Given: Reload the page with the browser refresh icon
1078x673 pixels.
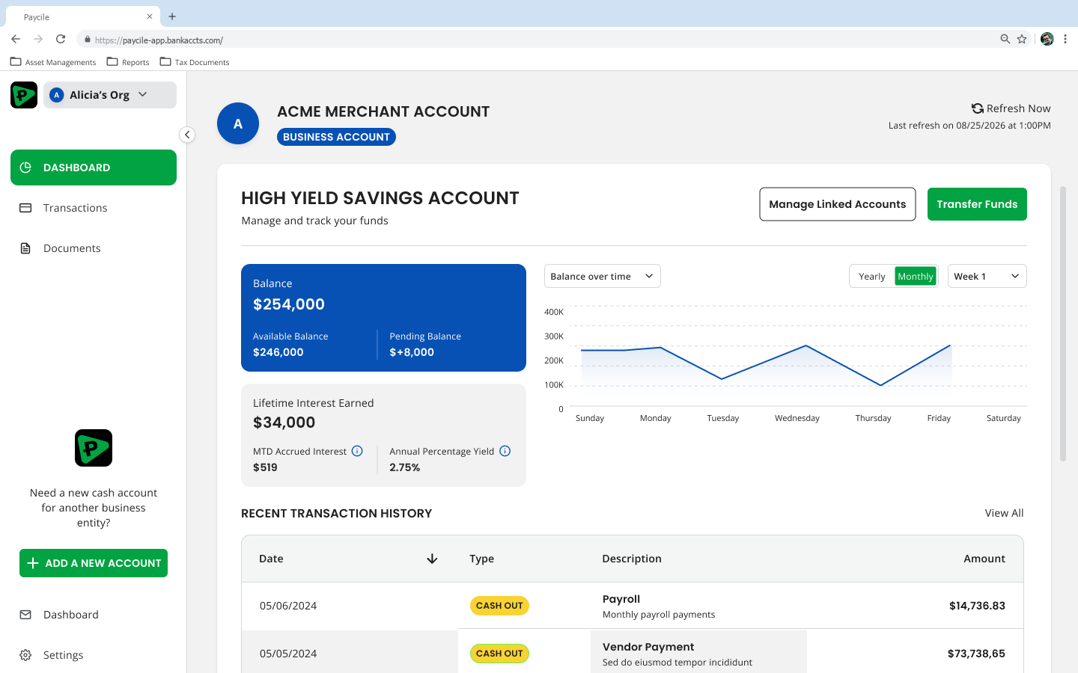Looking at the screenshot, I should [61, 40].
